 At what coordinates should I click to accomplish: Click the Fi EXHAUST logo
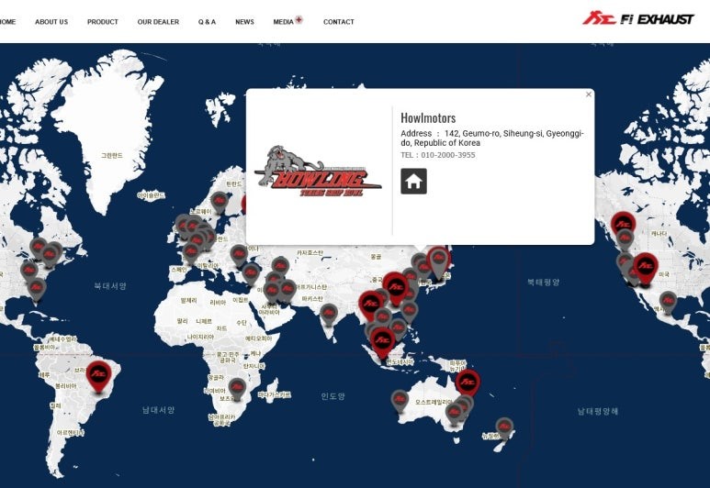(x=637, y=18)
